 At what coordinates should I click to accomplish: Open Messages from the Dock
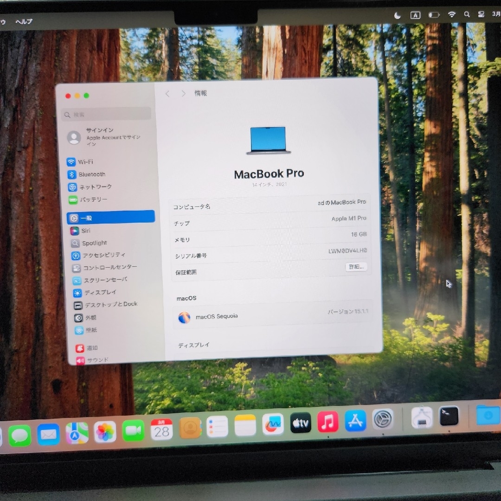coord(20,436)
